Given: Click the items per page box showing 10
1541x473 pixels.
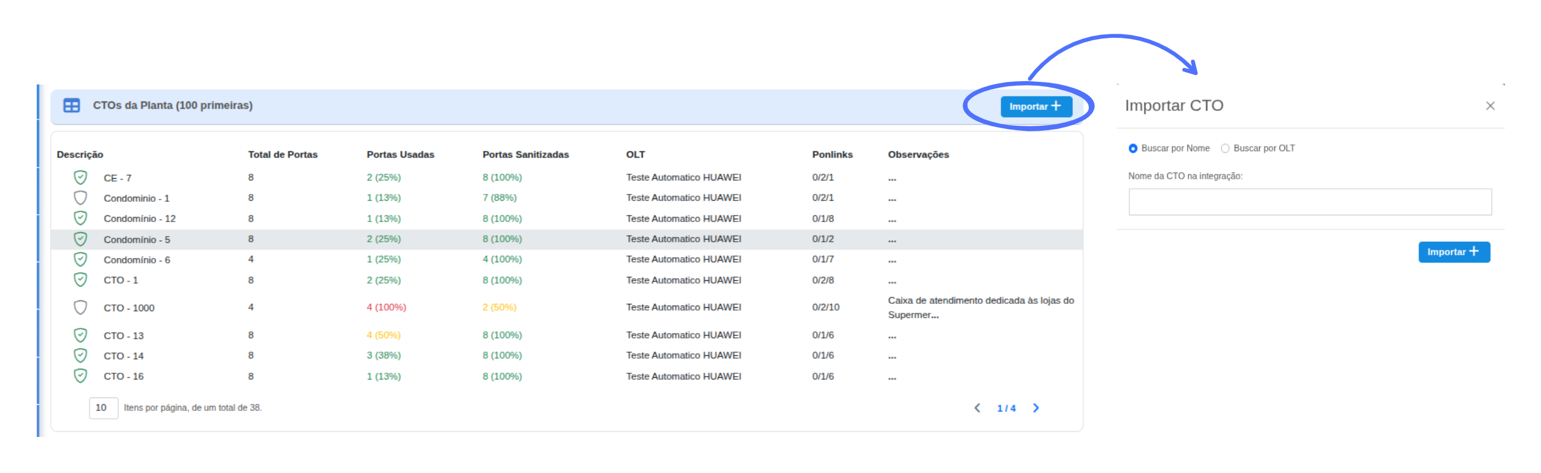Looking at the screenshot, I should [x=103, y=408].
